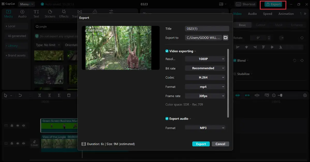Enable the Stabilize checkbox
The height and width of the screenshot is (162, 310).
(x=235, y=74)
